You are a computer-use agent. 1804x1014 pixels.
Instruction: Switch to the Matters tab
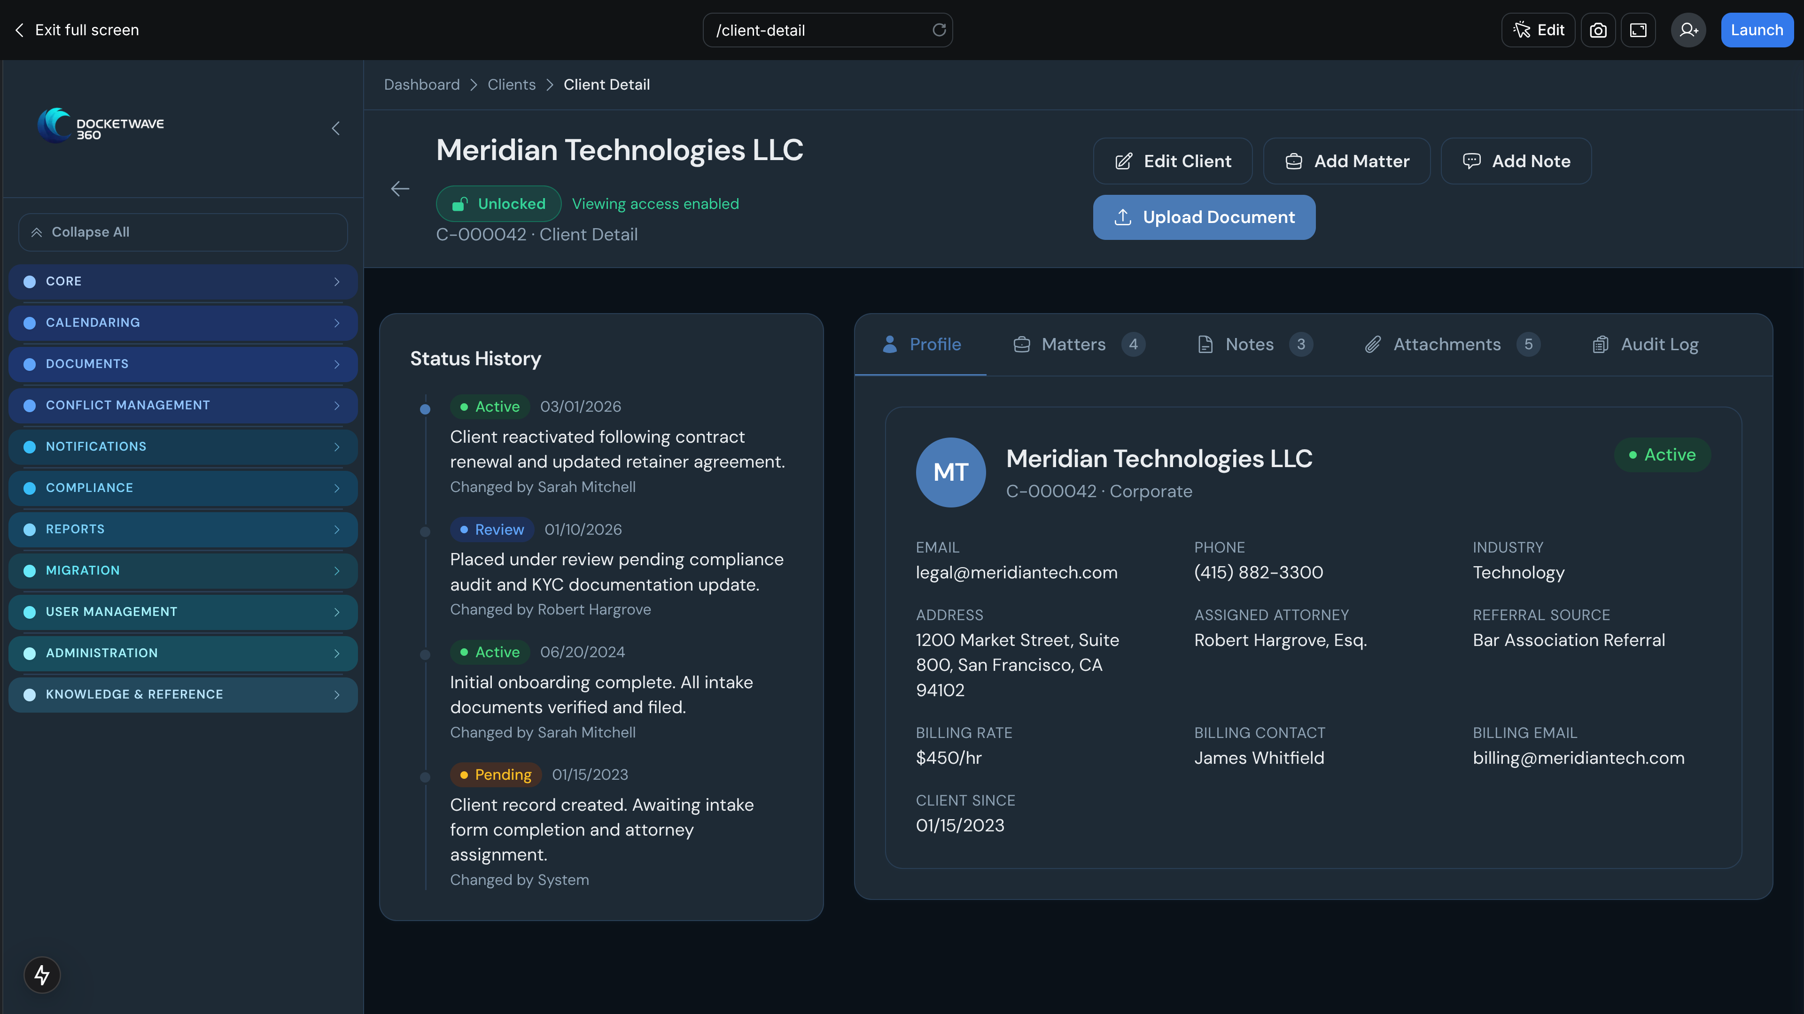click(x=1079, y=344)
